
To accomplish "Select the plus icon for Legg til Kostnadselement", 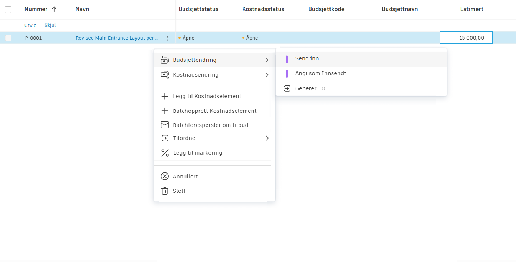I will point(165,96).
